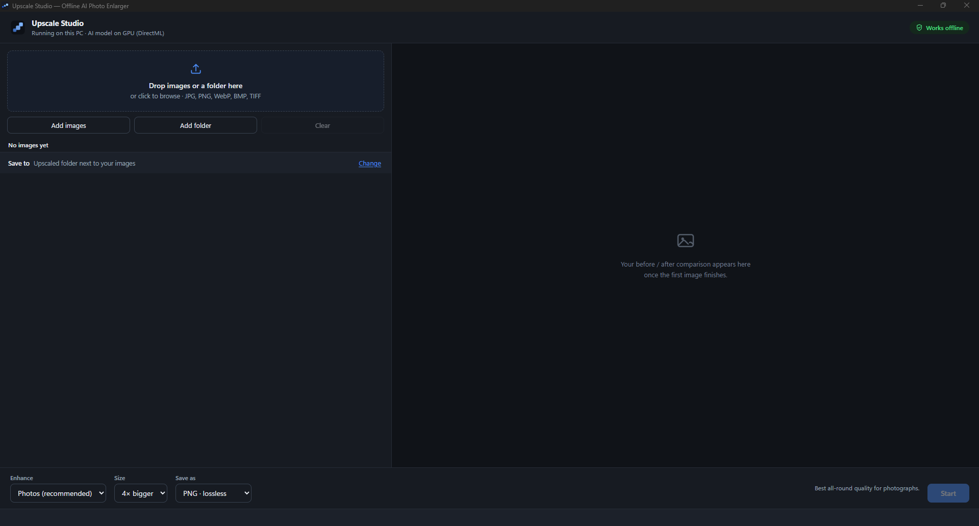
Task: Click the Best all-round quality for photographs hint
Action: point(867,488)
